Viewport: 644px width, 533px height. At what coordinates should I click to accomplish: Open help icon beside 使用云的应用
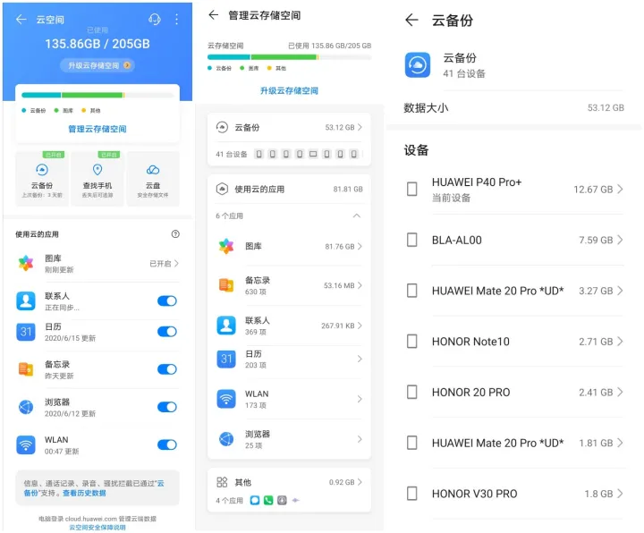coord(175,234)
